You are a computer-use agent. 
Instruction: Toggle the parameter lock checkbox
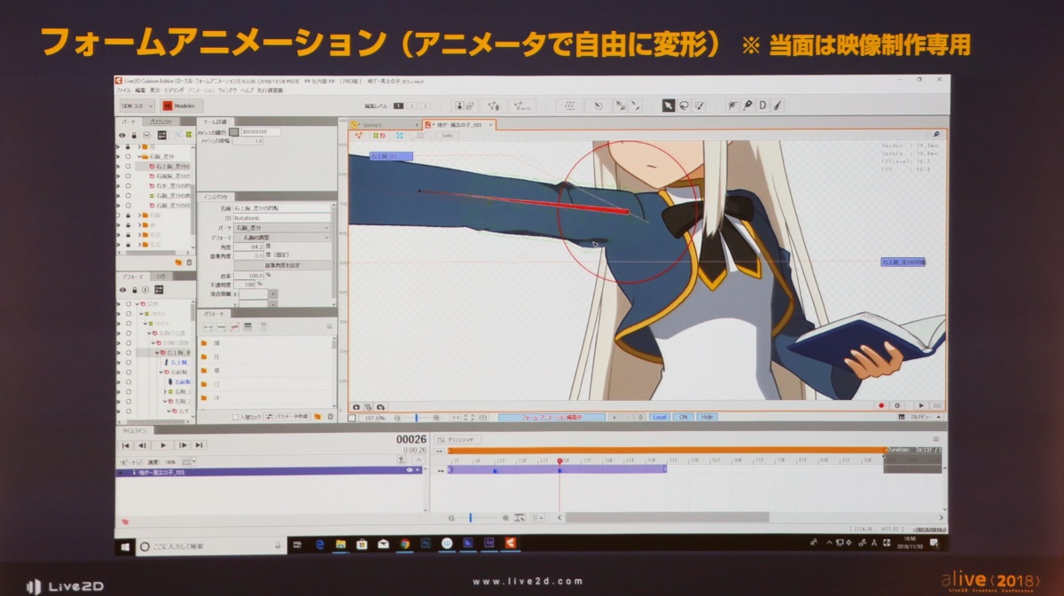[235, 416]
